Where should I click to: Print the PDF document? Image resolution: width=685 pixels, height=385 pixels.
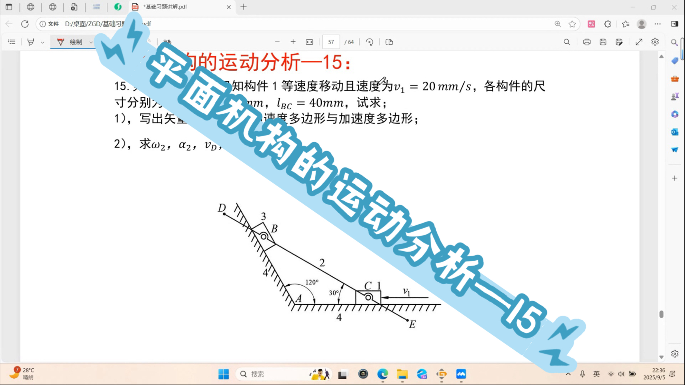(587, 42)
